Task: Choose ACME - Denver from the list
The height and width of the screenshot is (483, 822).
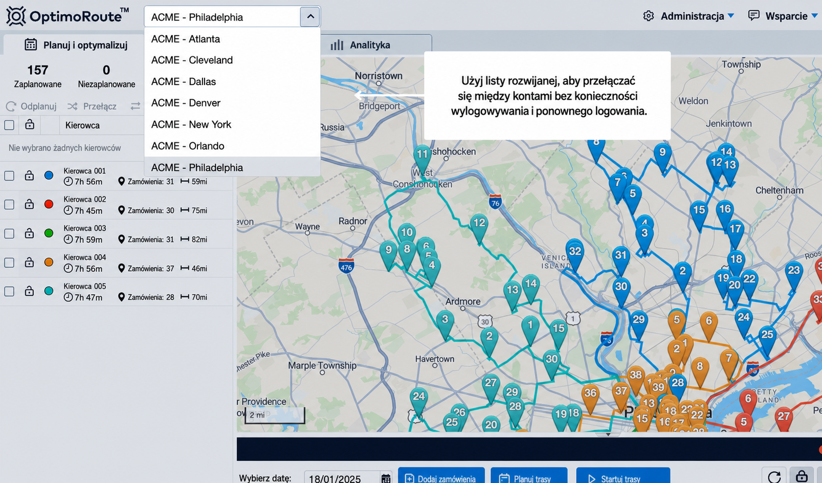Action: click(232, 103)
